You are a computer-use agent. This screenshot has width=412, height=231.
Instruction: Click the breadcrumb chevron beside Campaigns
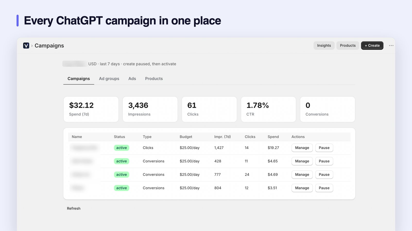[x=32, y=46]
